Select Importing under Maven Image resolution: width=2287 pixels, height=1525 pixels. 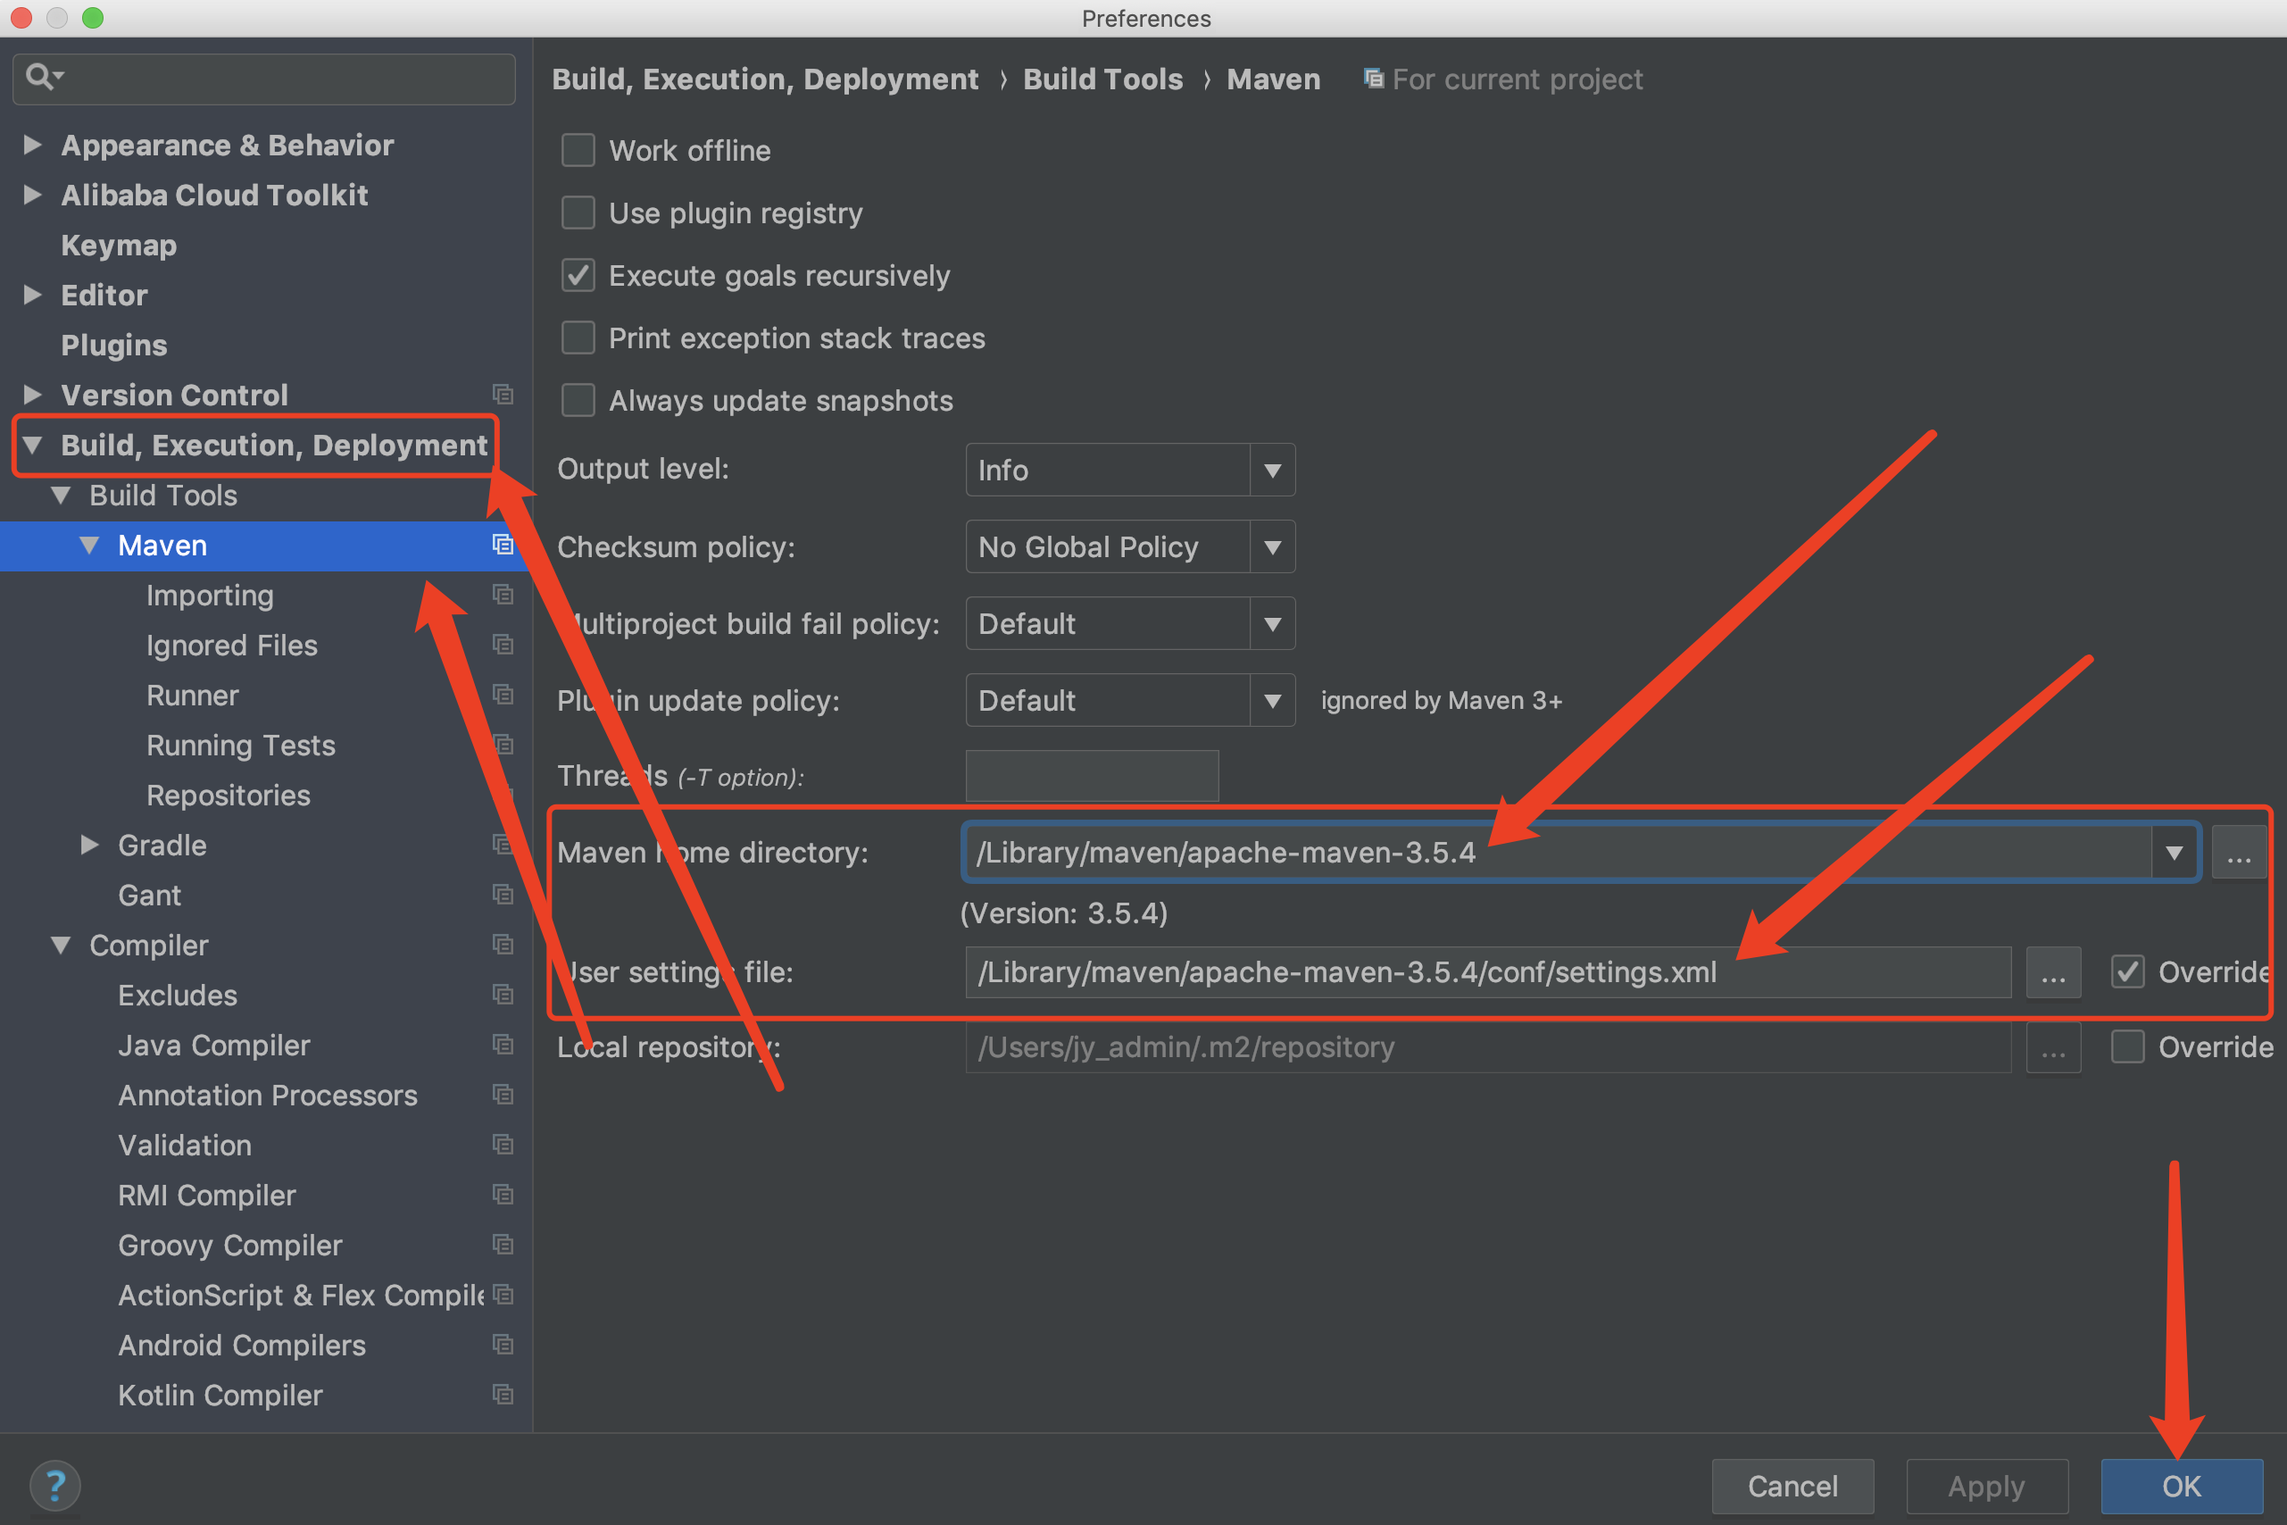coord(210,596)
